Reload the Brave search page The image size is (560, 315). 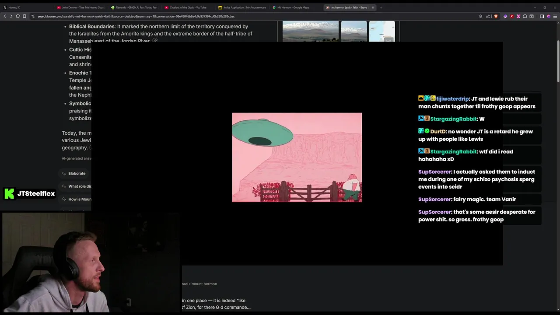click(17, 16)
